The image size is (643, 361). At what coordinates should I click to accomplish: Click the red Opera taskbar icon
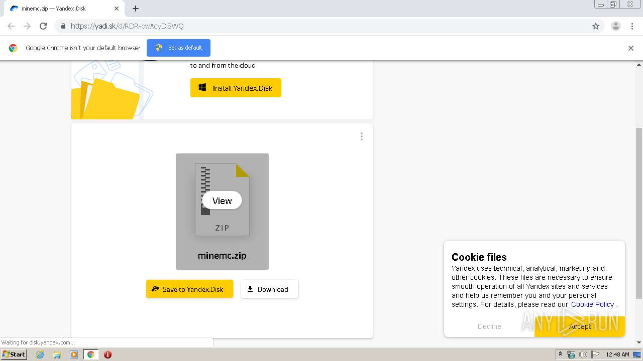click(108, 354)
